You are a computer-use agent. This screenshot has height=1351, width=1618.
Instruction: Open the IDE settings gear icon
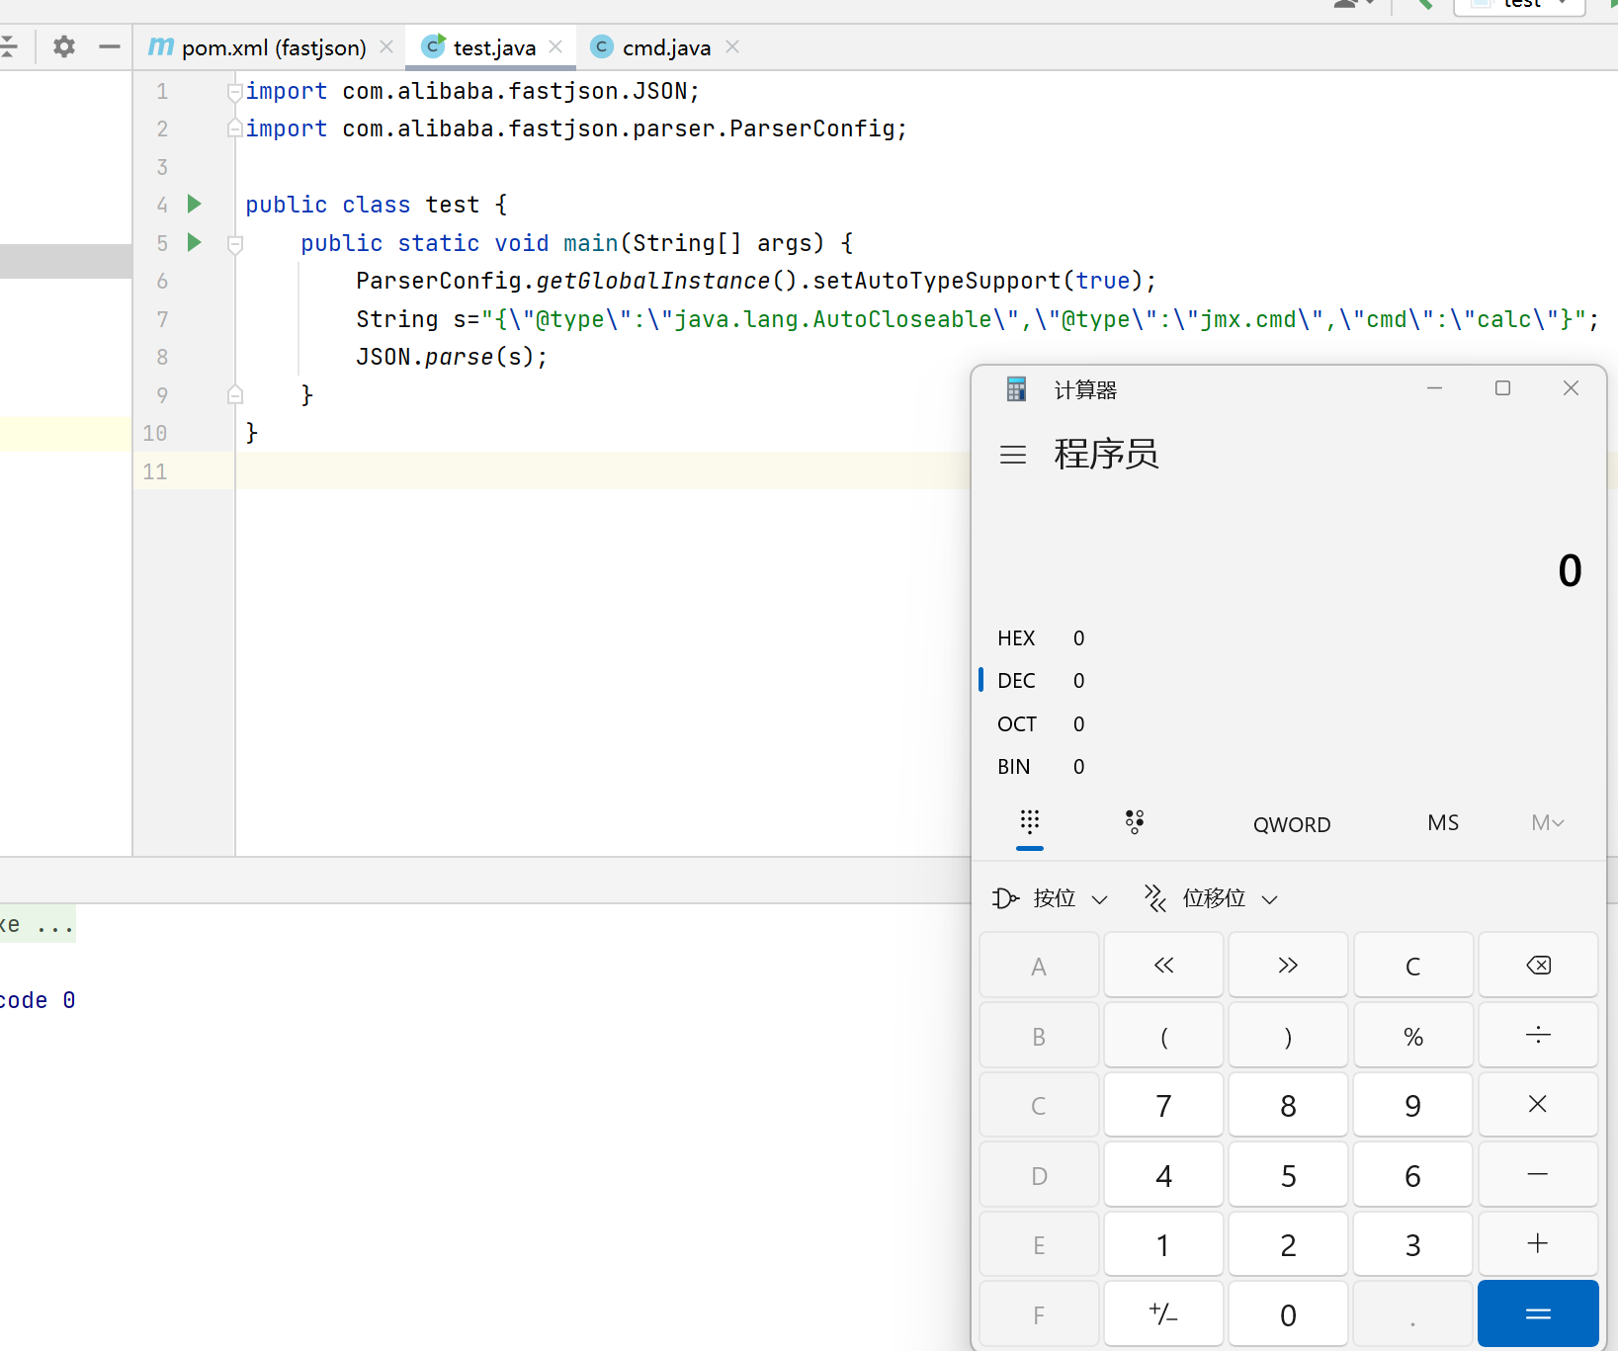[x=64, y=46]
